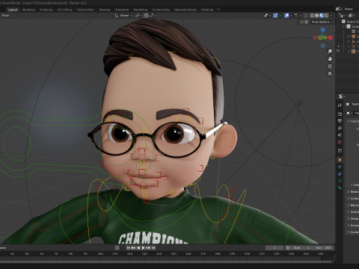The image size is (359, 269).
Task: Open the object visibility selectability dropdown
Action: (267, 16)
